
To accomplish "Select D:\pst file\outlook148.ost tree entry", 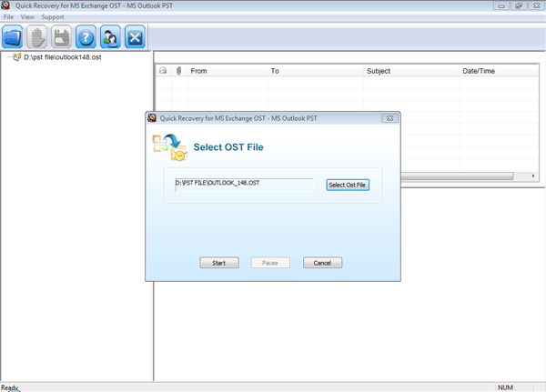I will (63, 57).
